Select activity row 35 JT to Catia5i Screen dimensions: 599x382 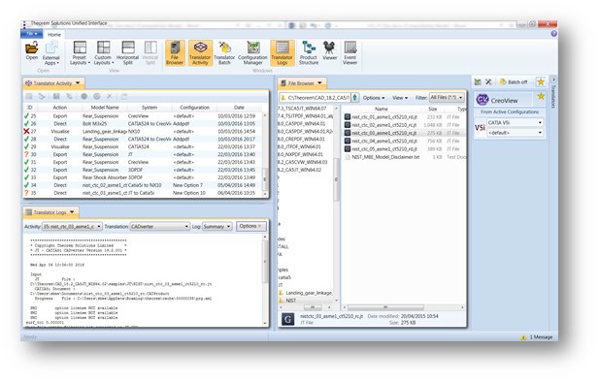pos(144,193)
